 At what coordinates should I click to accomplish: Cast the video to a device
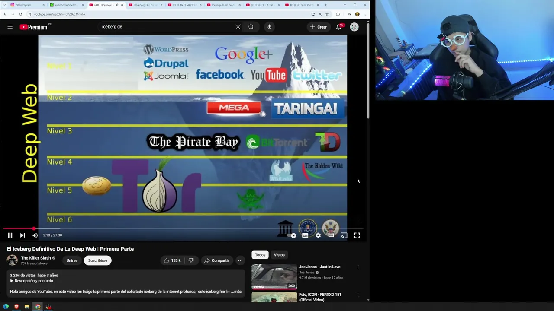(344, 235)
